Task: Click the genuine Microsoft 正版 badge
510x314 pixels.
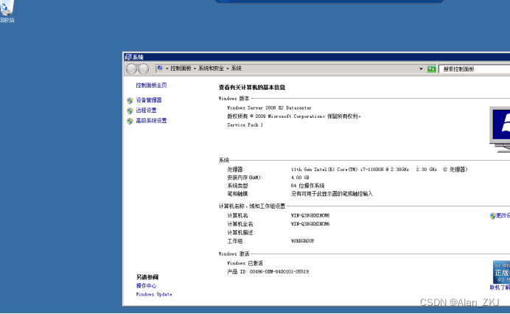Action: point(501,272)
